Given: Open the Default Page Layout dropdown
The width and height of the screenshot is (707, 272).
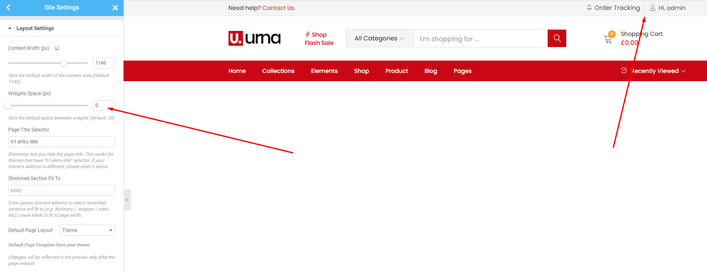Looking at the screenshot, I should pos(87,230).
